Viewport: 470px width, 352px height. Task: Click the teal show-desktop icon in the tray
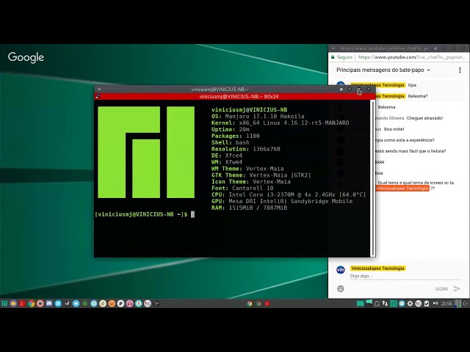pyautogui.click(x=360, y=304)
